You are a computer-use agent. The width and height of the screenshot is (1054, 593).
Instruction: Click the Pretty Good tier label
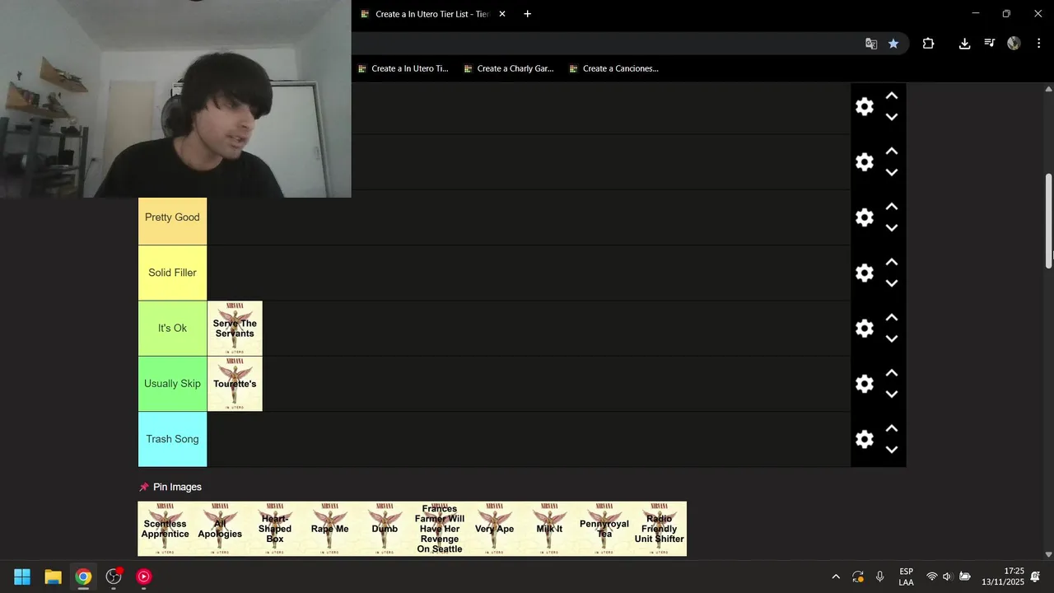tap(172, 217)
